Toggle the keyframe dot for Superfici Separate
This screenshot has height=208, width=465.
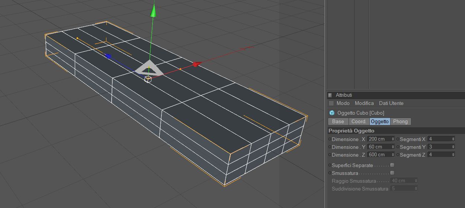tap(330, 165)
